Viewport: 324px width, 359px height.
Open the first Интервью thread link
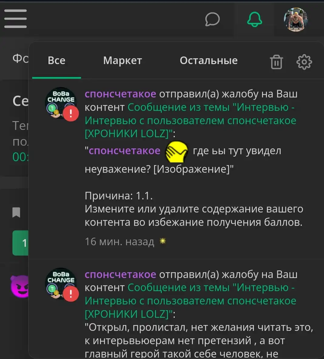(191, 120)
